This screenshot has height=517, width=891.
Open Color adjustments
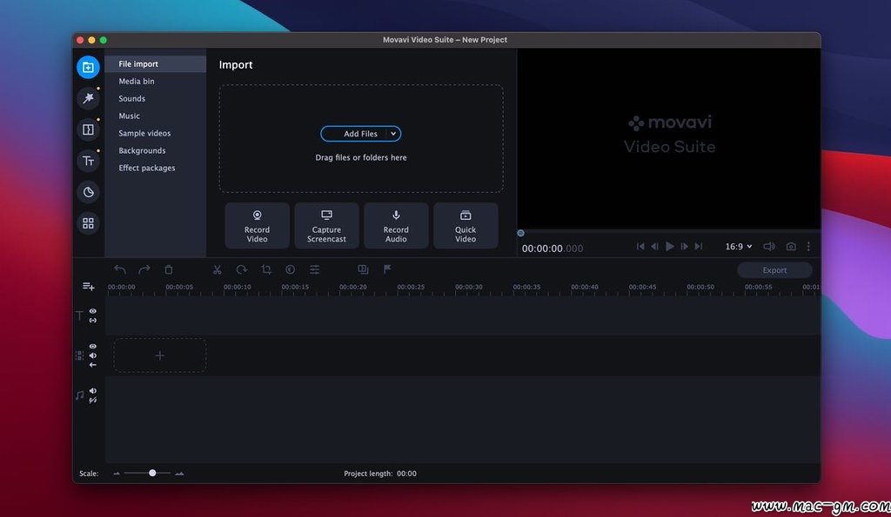[x=291, y=269]
